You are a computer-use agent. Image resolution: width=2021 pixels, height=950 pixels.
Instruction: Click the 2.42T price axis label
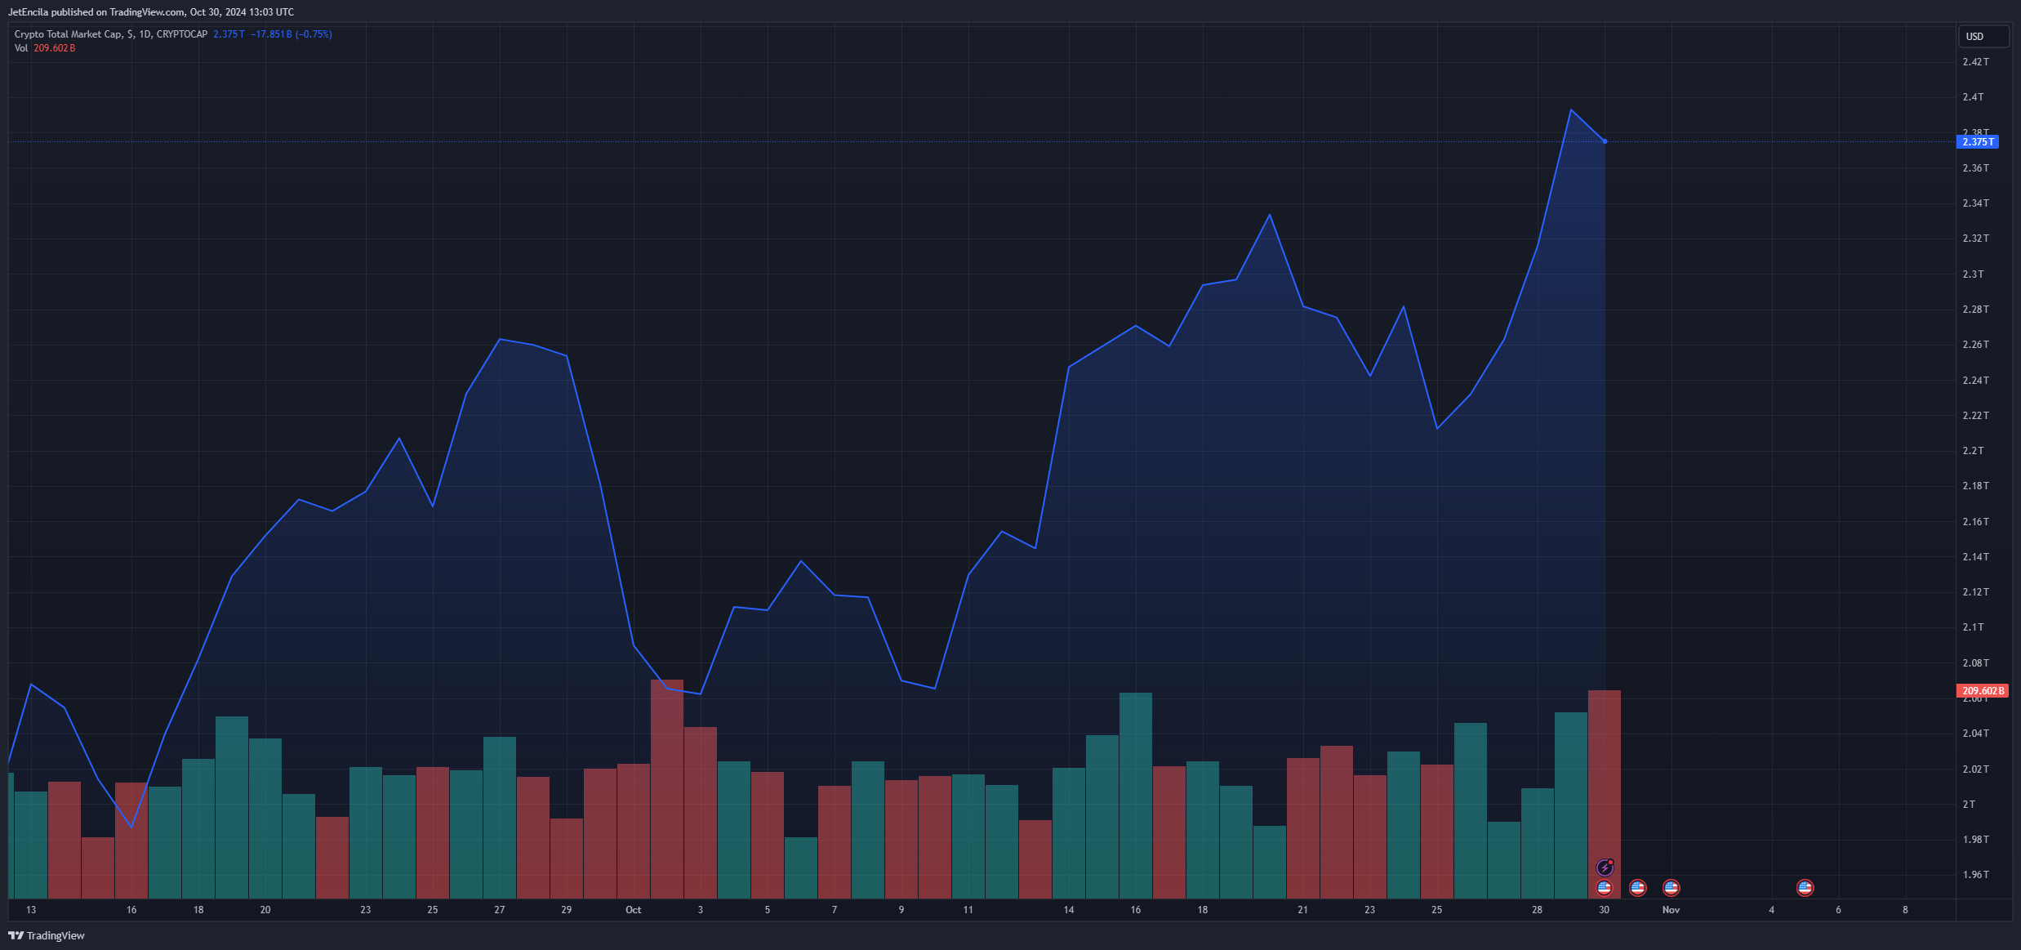click(1976, 62)
